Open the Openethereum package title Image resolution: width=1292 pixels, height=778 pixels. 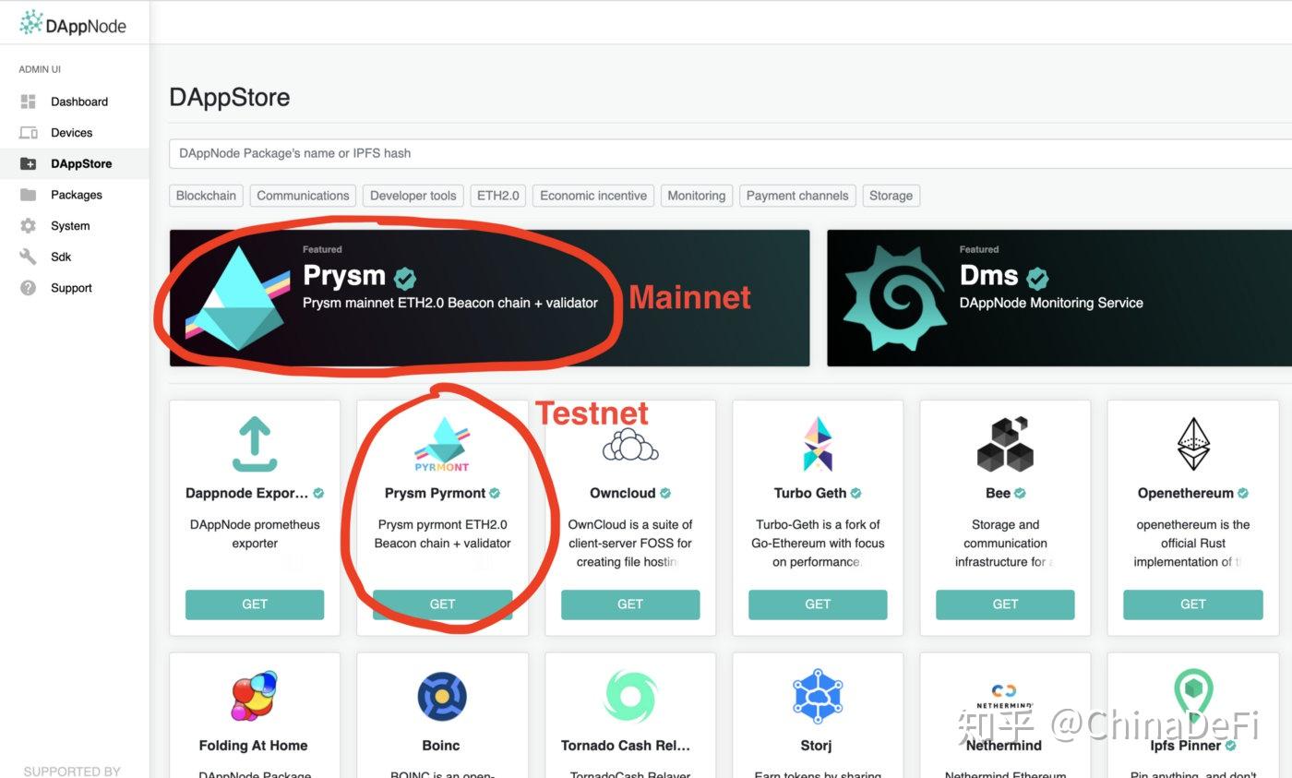click(x=1186, y=493)
